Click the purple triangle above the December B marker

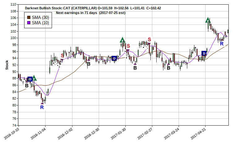[x=89, y=60]
